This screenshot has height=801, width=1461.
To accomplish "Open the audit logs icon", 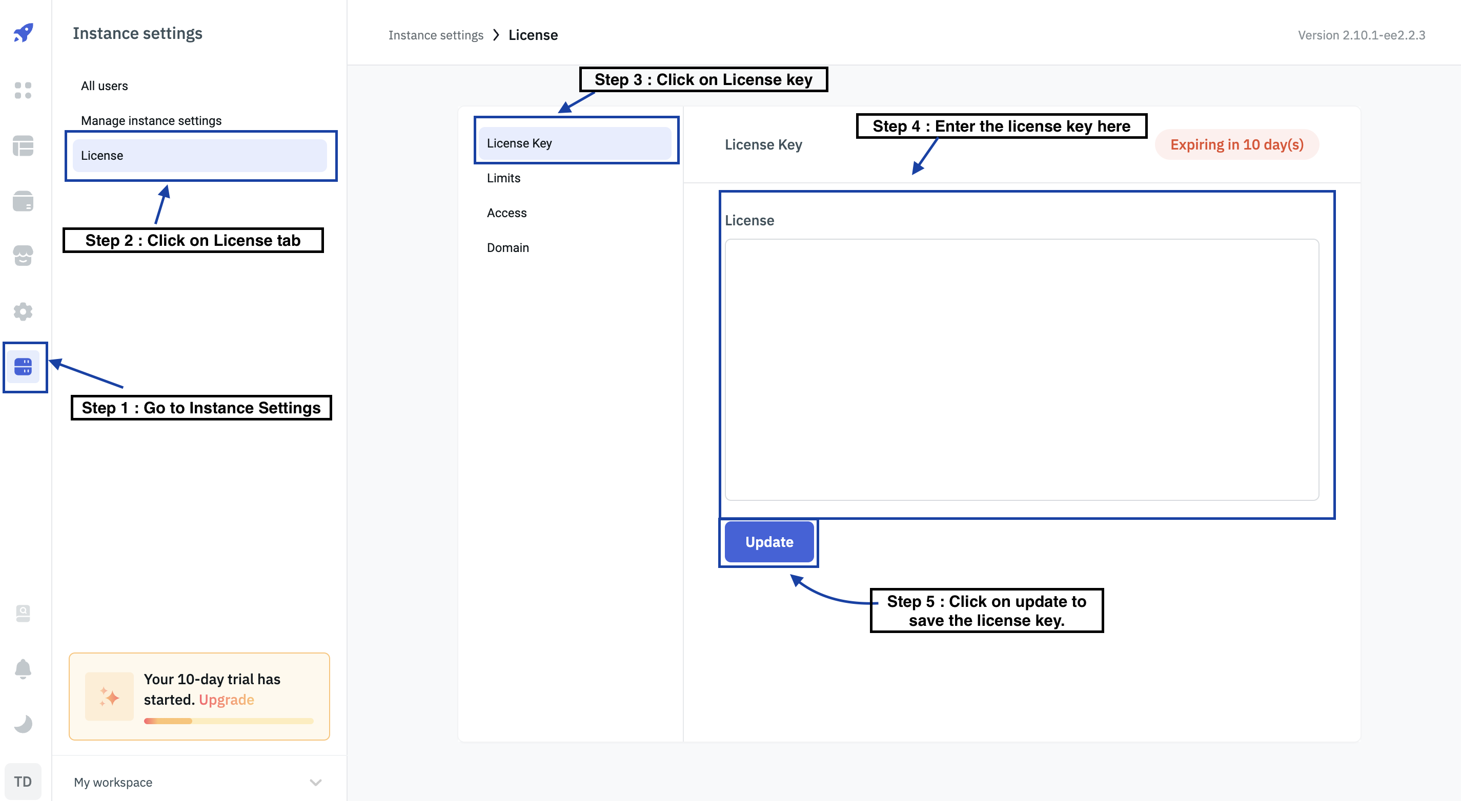I will (x=23, y=613).
